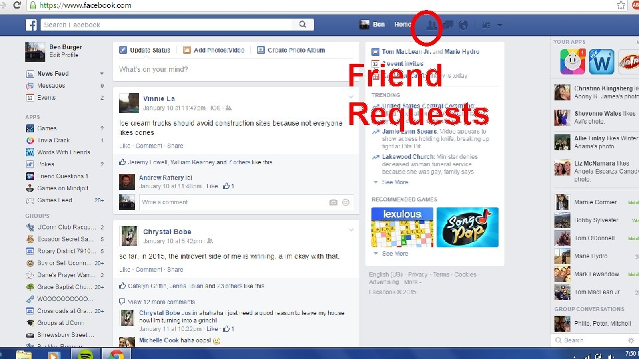Open Spotify from the taskbar
This screenshot has height=359, width=639.
[x=86, y=354]
